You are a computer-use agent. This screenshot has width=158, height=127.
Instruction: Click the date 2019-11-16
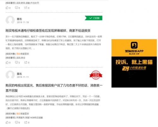[23, 22]
